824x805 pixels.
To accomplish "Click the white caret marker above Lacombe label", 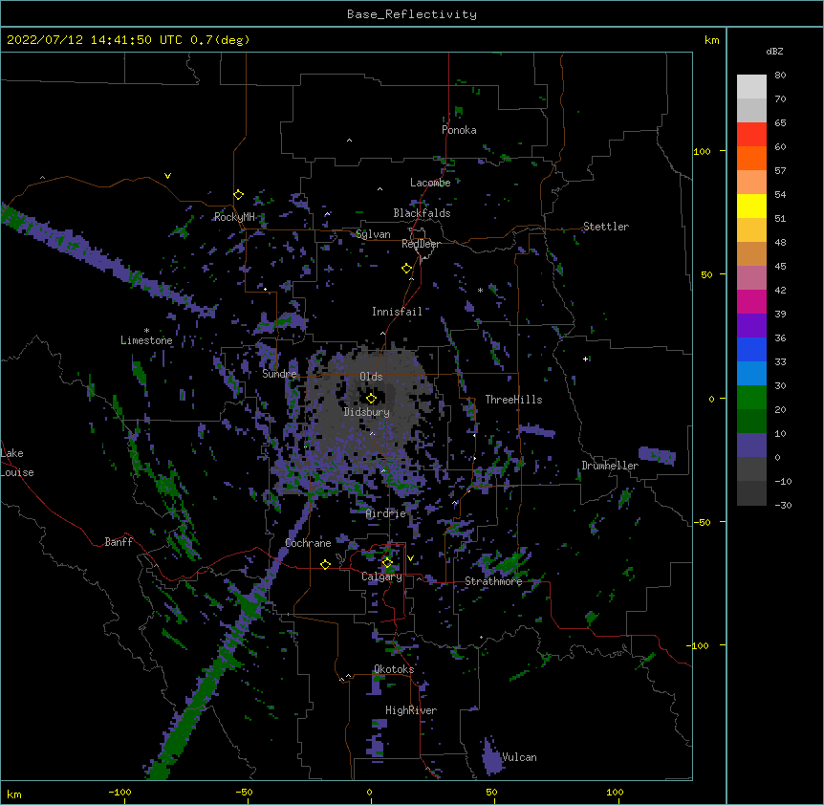I will pyautogui.click(x=379, y=188).
